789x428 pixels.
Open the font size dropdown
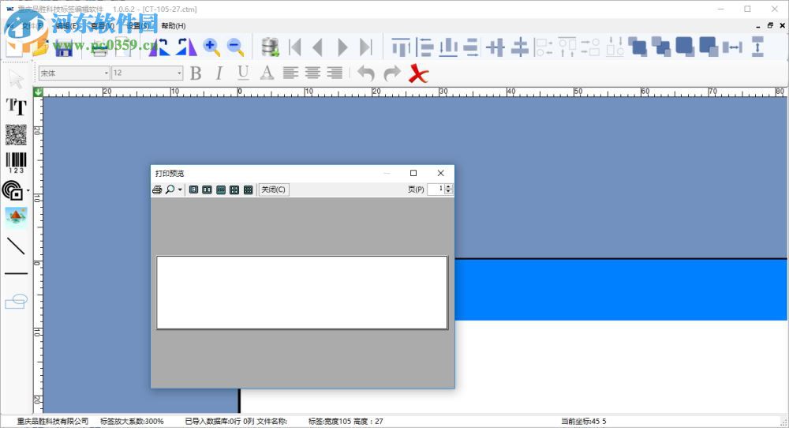tap(179, 73)
